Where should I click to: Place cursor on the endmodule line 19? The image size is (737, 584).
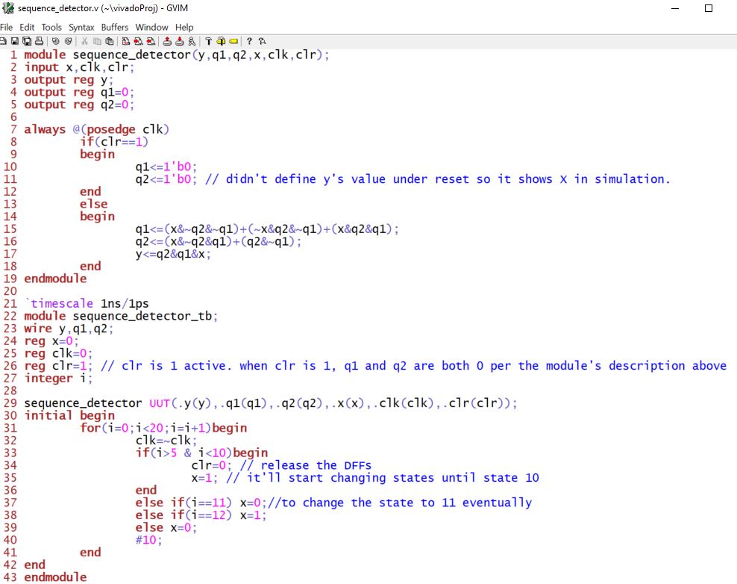tap(55, 279)
